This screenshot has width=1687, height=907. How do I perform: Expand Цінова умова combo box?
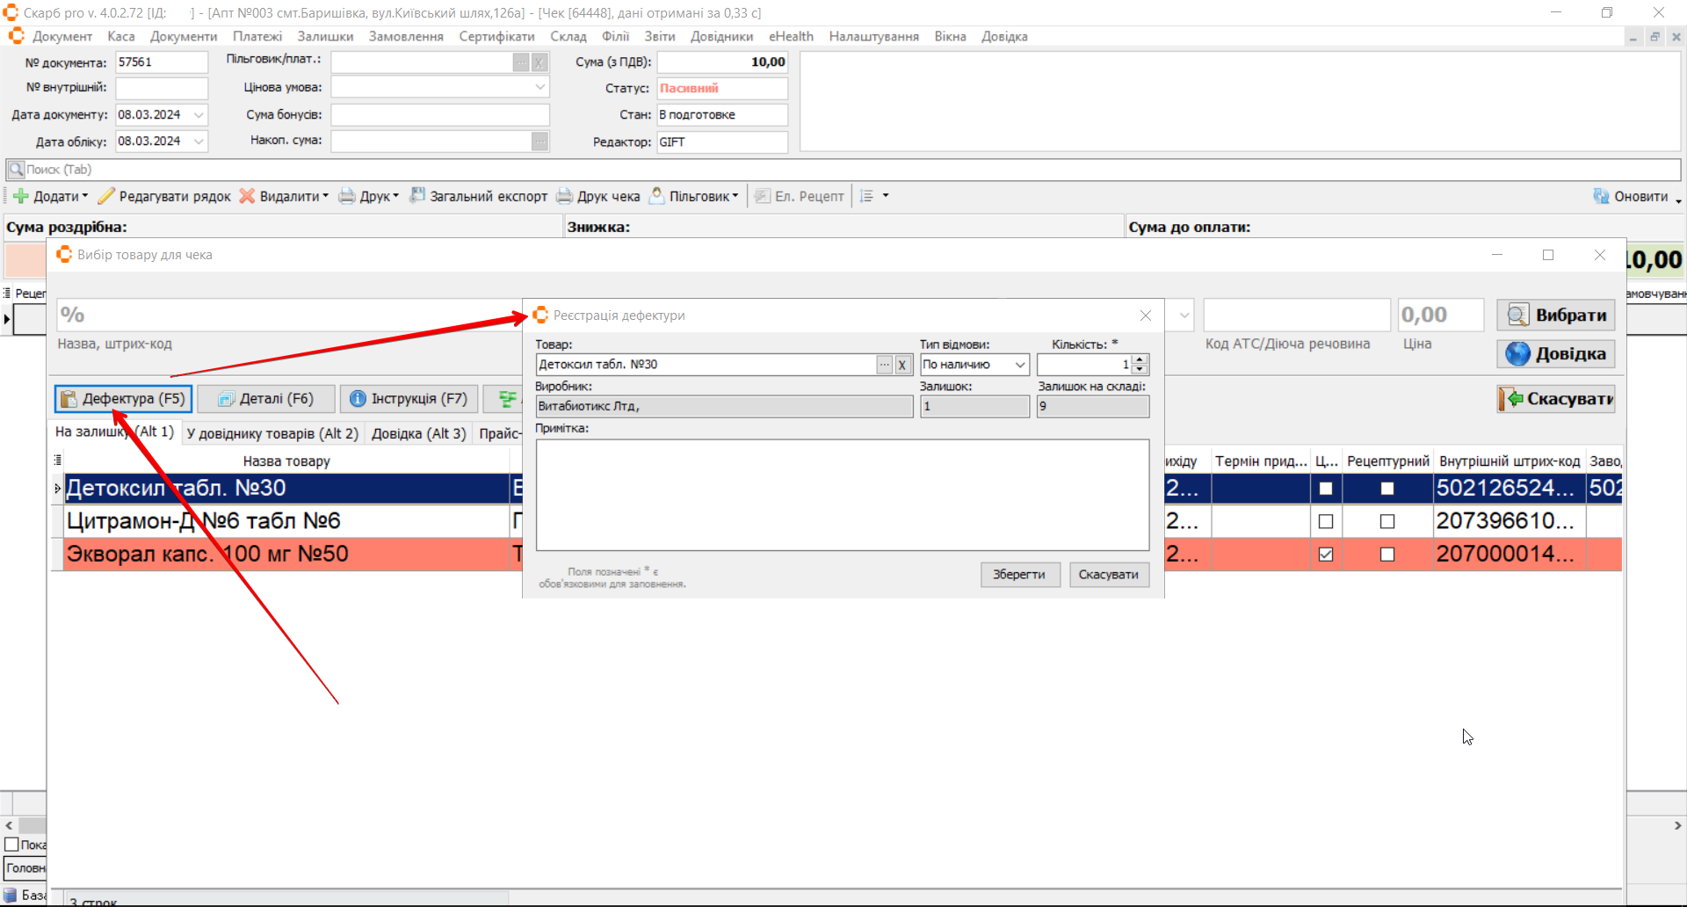coord(540,88)
